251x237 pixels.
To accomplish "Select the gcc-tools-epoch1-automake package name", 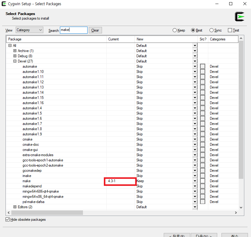I will (x=43, y=160).
